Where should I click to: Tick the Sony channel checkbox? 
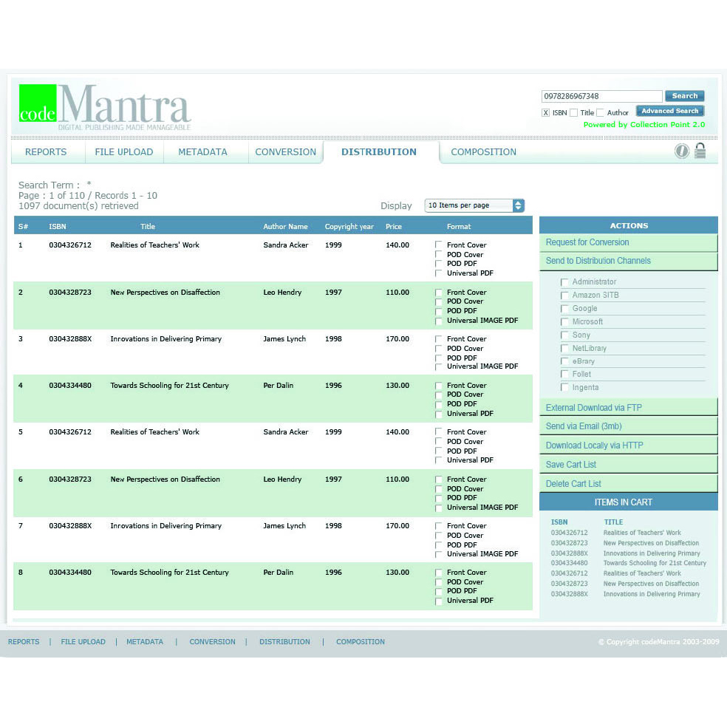tap(564, 335)
